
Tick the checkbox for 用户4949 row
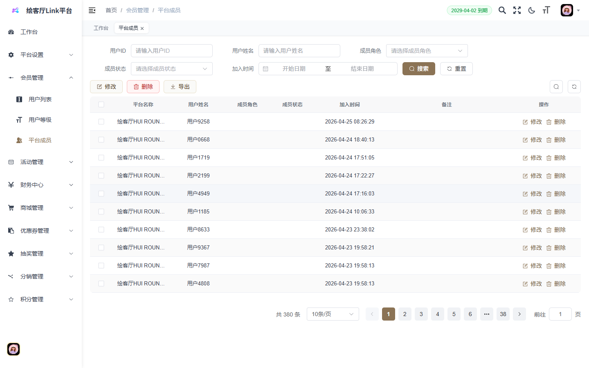coord(101,194)
